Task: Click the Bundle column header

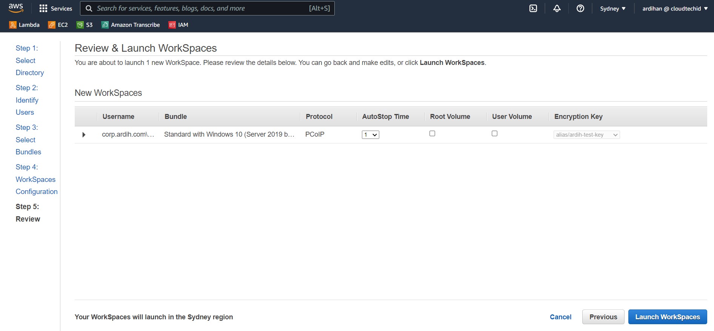Action: tap(176, 117)
